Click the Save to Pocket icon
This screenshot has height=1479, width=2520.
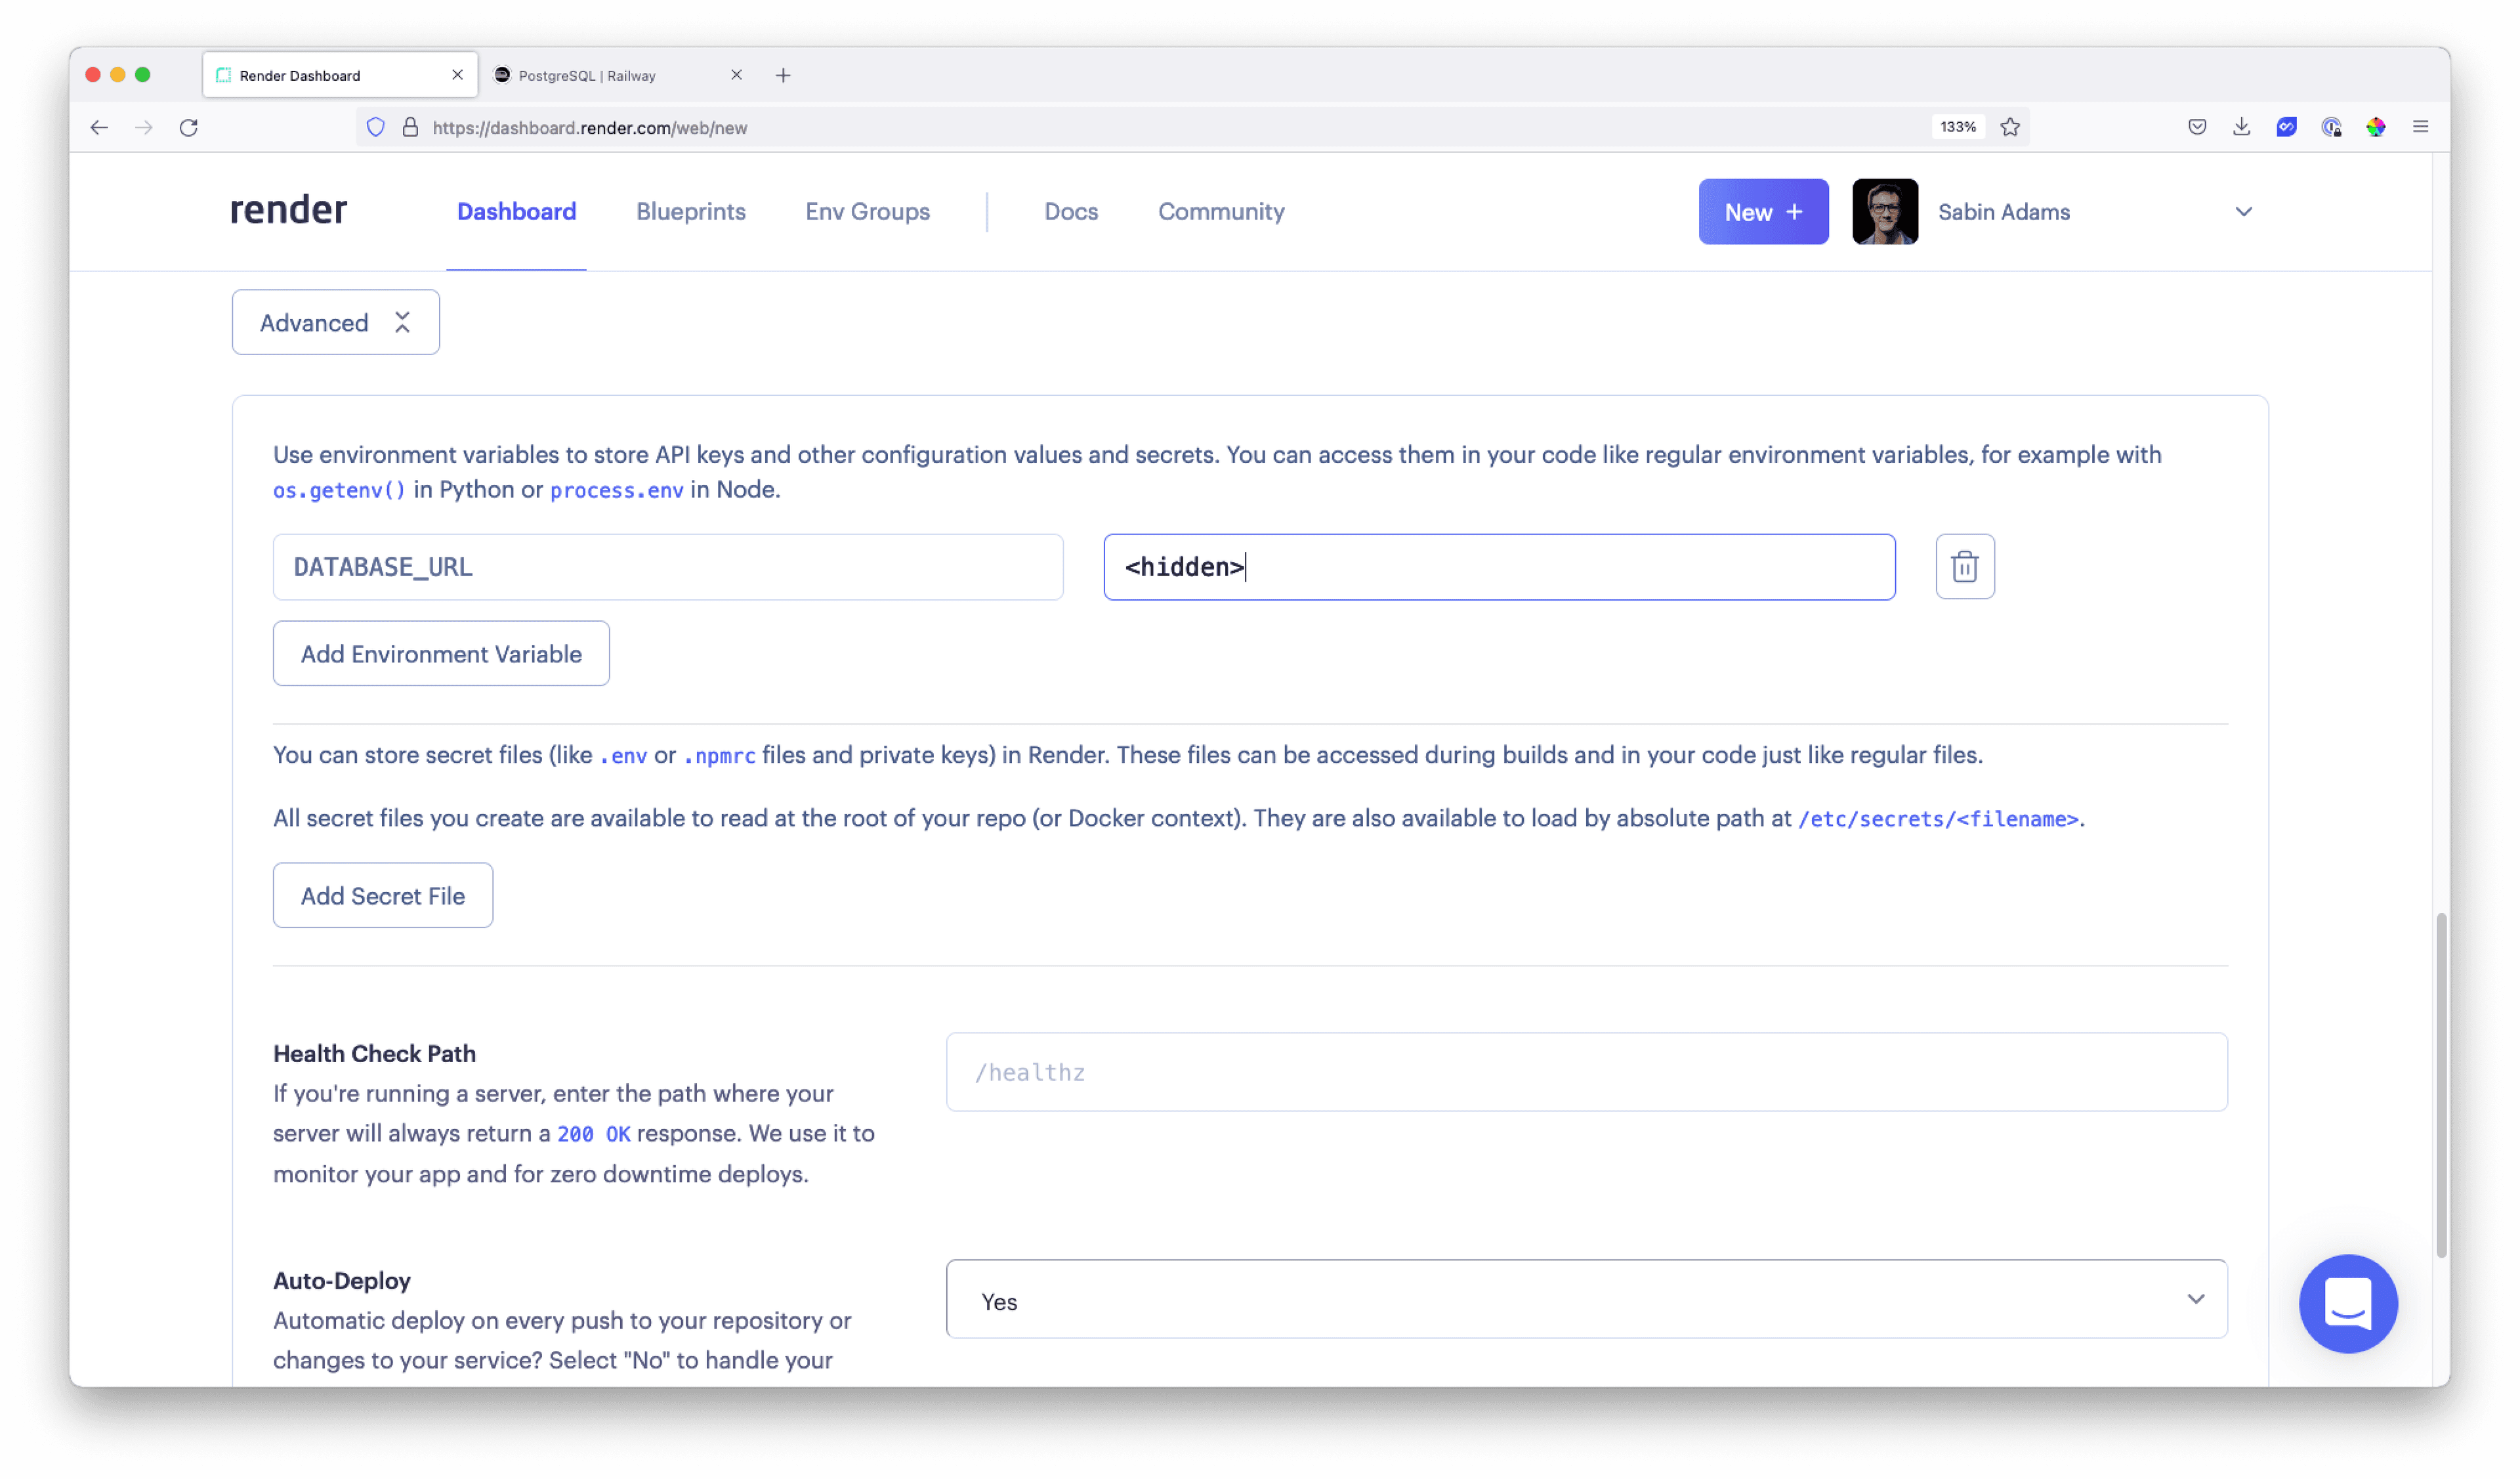click(x=2197, y=127)
